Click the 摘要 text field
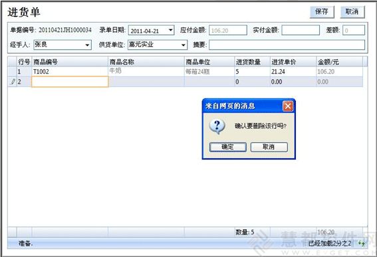 tap(287, 45)
